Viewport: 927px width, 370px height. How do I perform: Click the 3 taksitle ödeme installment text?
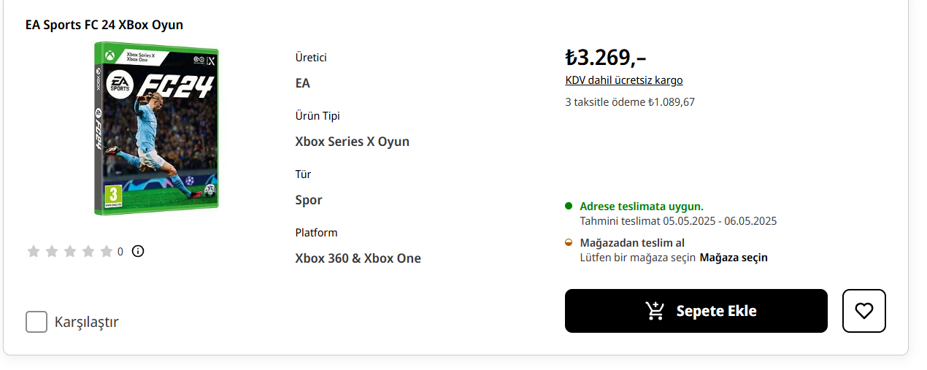point(630,102)
